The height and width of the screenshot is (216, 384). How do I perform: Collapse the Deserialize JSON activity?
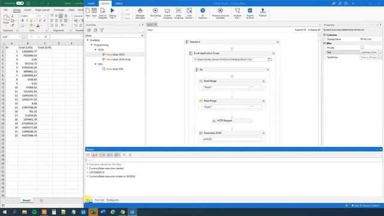(263, 133)
